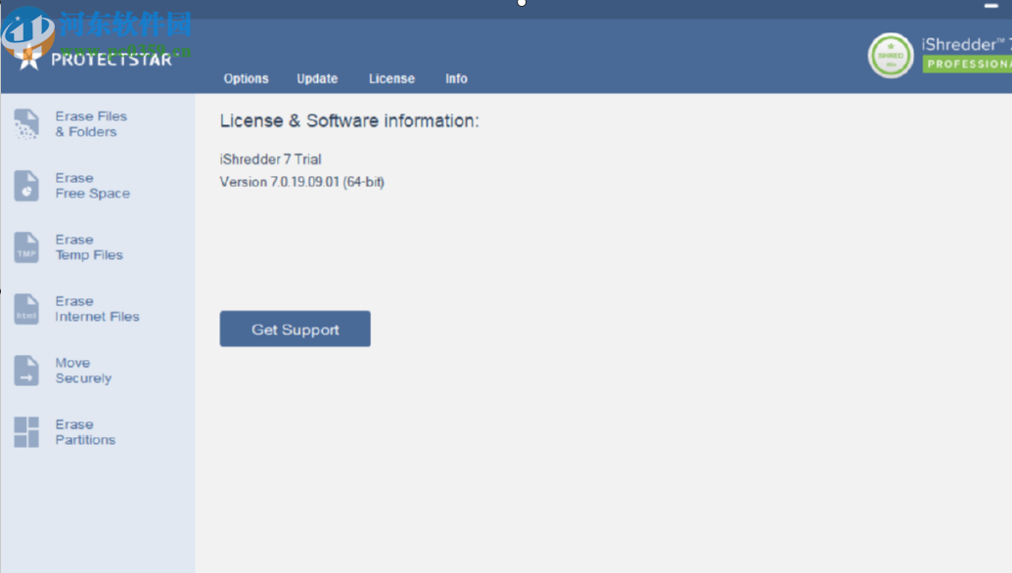Open the License menu

tap(391, 78)
